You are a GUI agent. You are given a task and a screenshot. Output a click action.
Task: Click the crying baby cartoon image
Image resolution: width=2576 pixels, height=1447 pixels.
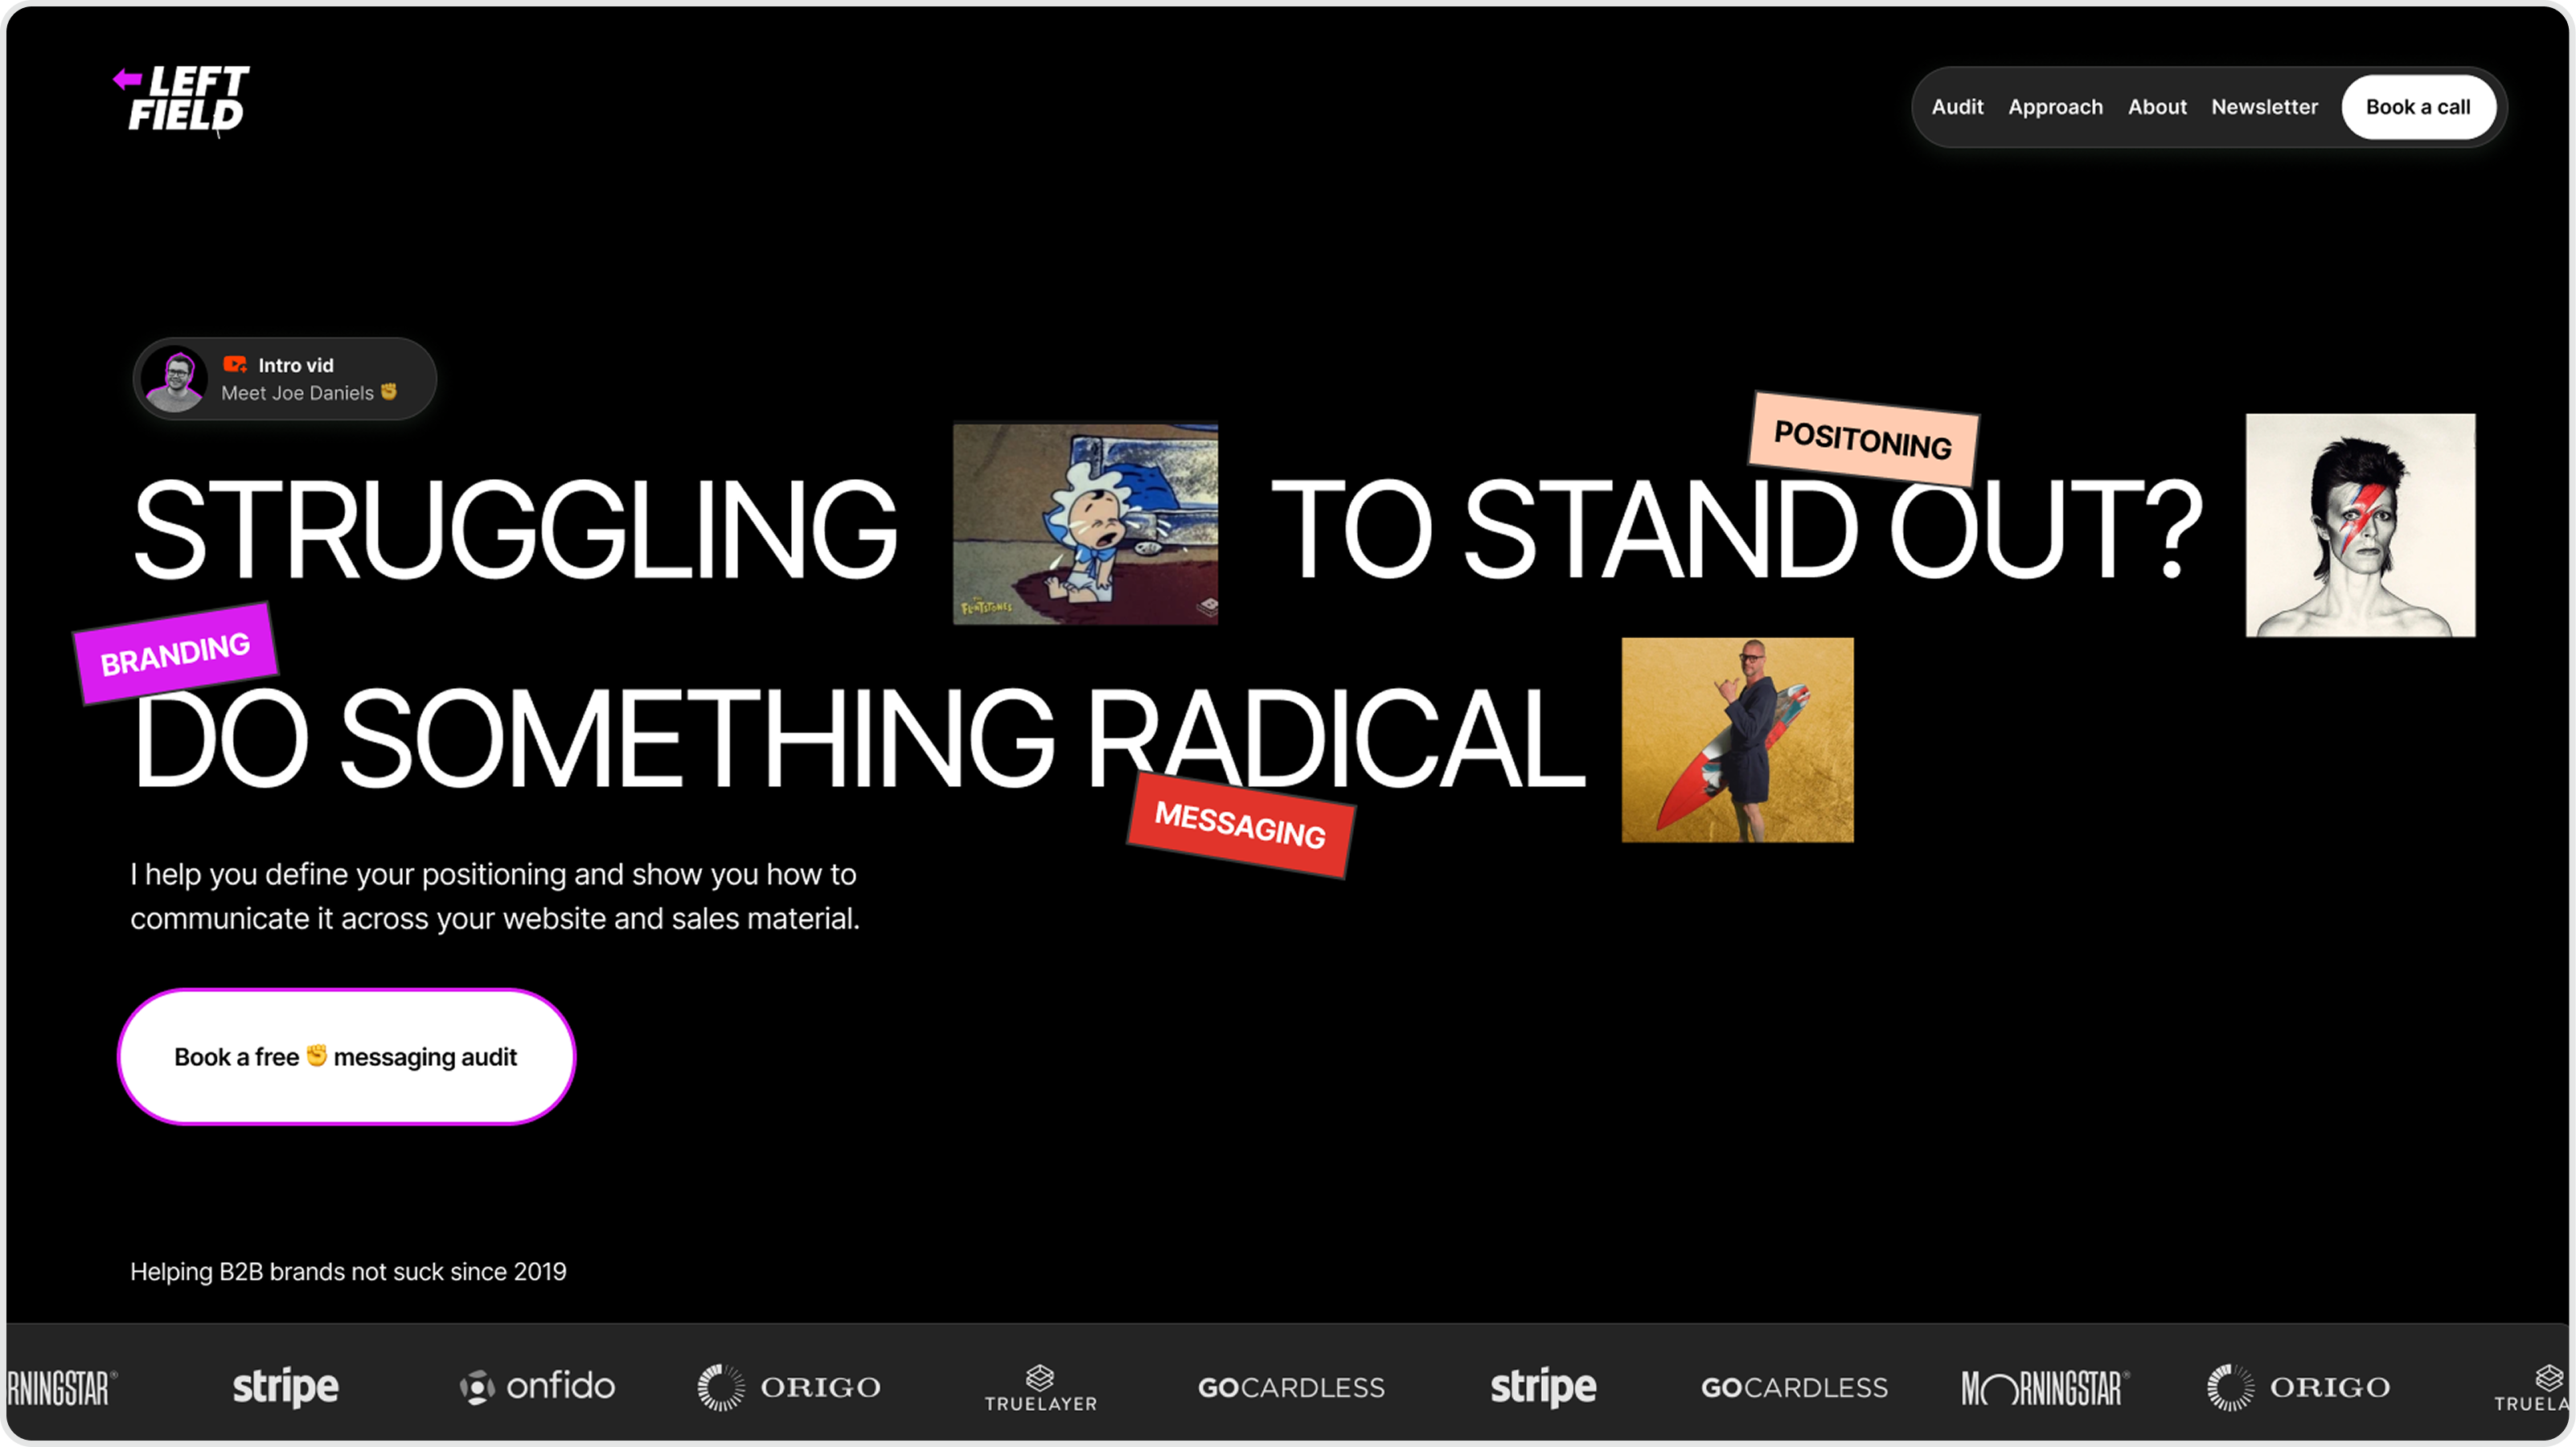click(x=1085, y=524)
